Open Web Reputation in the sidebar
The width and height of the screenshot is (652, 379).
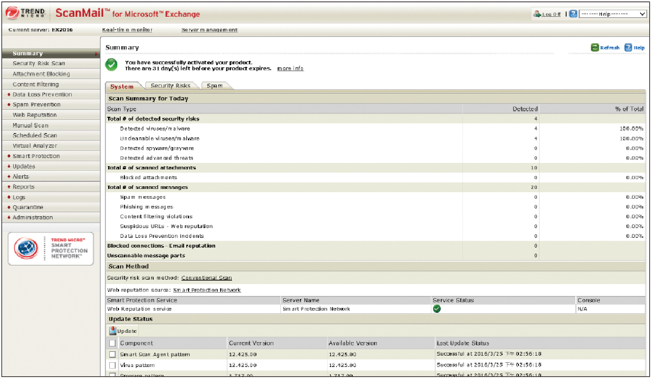tap(51, 115)
